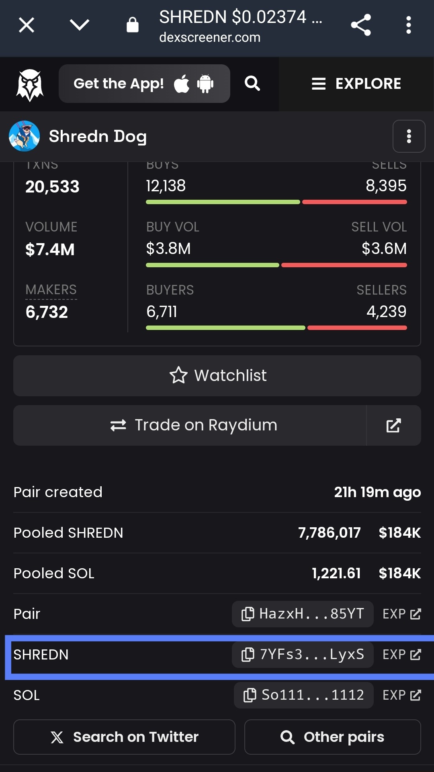
Task: Open Raydium in external window icon
Action: click(x=393, y=425)
